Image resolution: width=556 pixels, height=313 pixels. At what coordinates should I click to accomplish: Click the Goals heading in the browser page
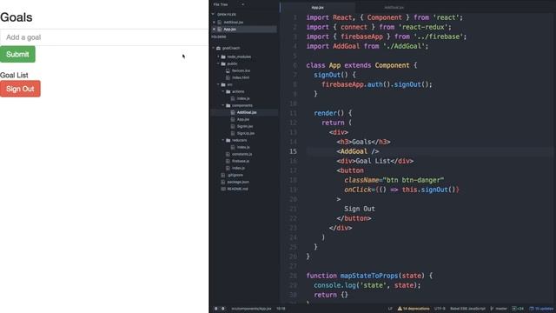tap(17, 17)
